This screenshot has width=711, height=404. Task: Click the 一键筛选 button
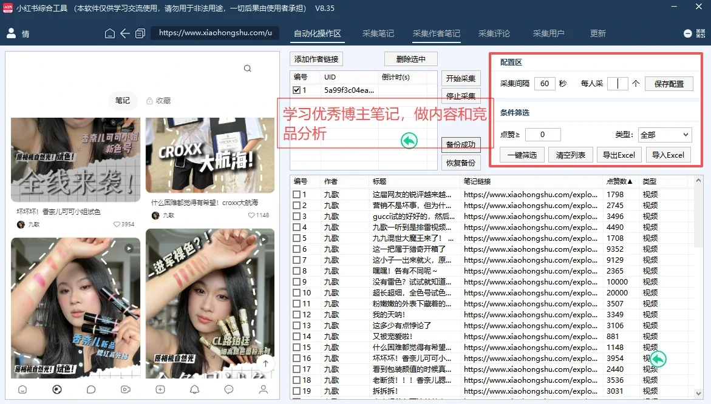click(x=522, y=155)
